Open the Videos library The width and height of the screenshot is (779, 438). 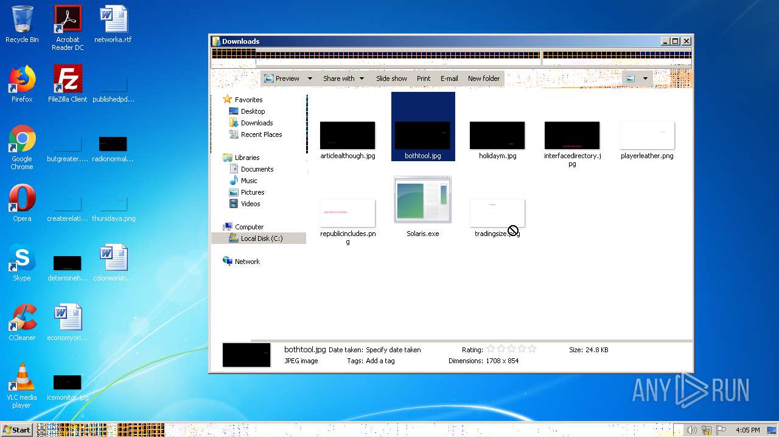coord(250,204)
